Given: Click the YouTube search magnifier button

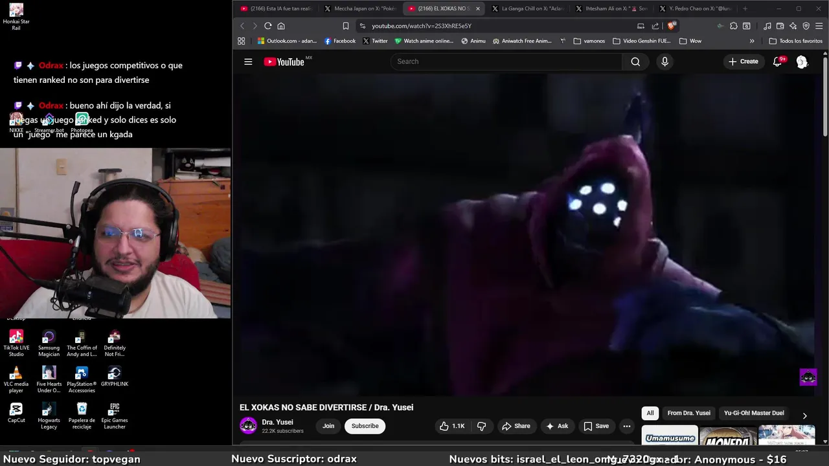Looking at the screenshot, I should coord(635,61).
